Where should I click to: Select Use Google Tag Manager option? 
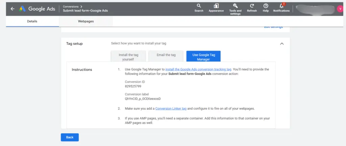[203, 57]
